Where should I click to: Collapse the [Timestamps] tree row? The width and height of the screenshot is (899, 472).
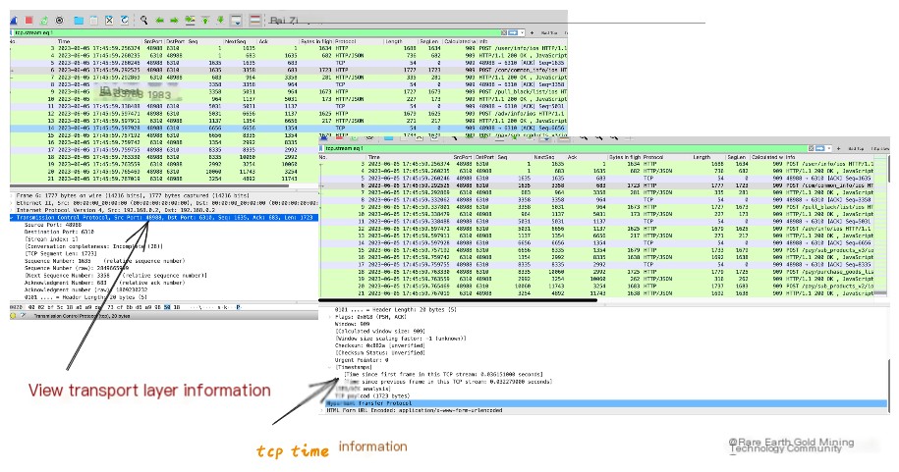click(x=330, y=367)
